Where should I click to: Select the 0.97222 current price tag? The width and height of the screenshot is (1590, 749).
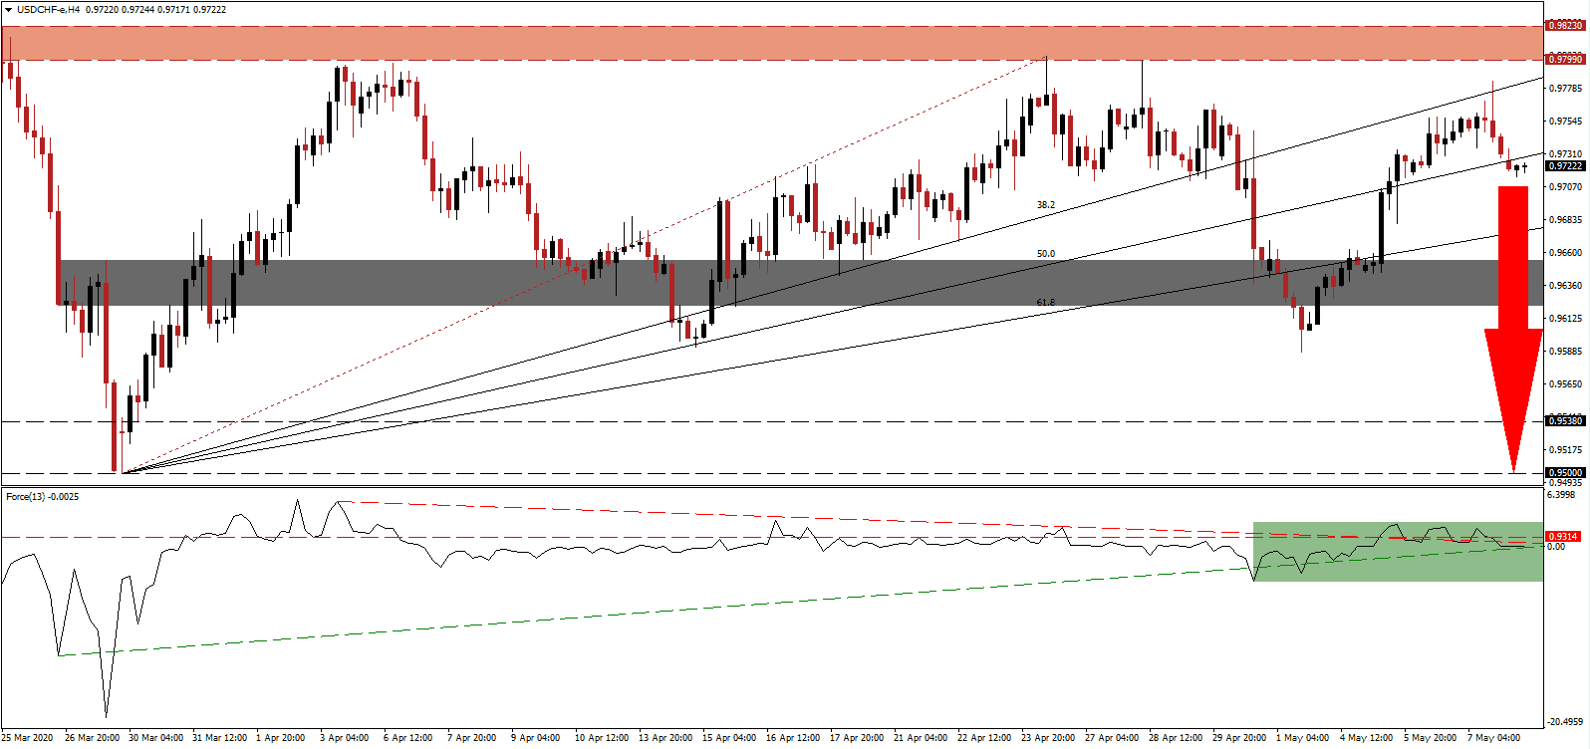(x=1564, y=166)
